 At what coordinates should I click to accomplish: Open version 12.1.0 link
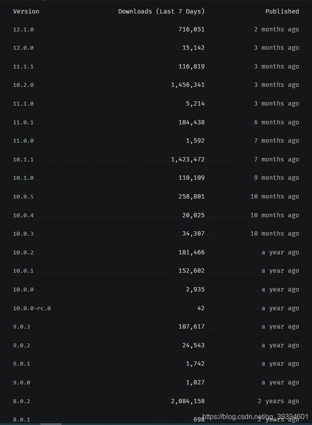coord(23,29)
